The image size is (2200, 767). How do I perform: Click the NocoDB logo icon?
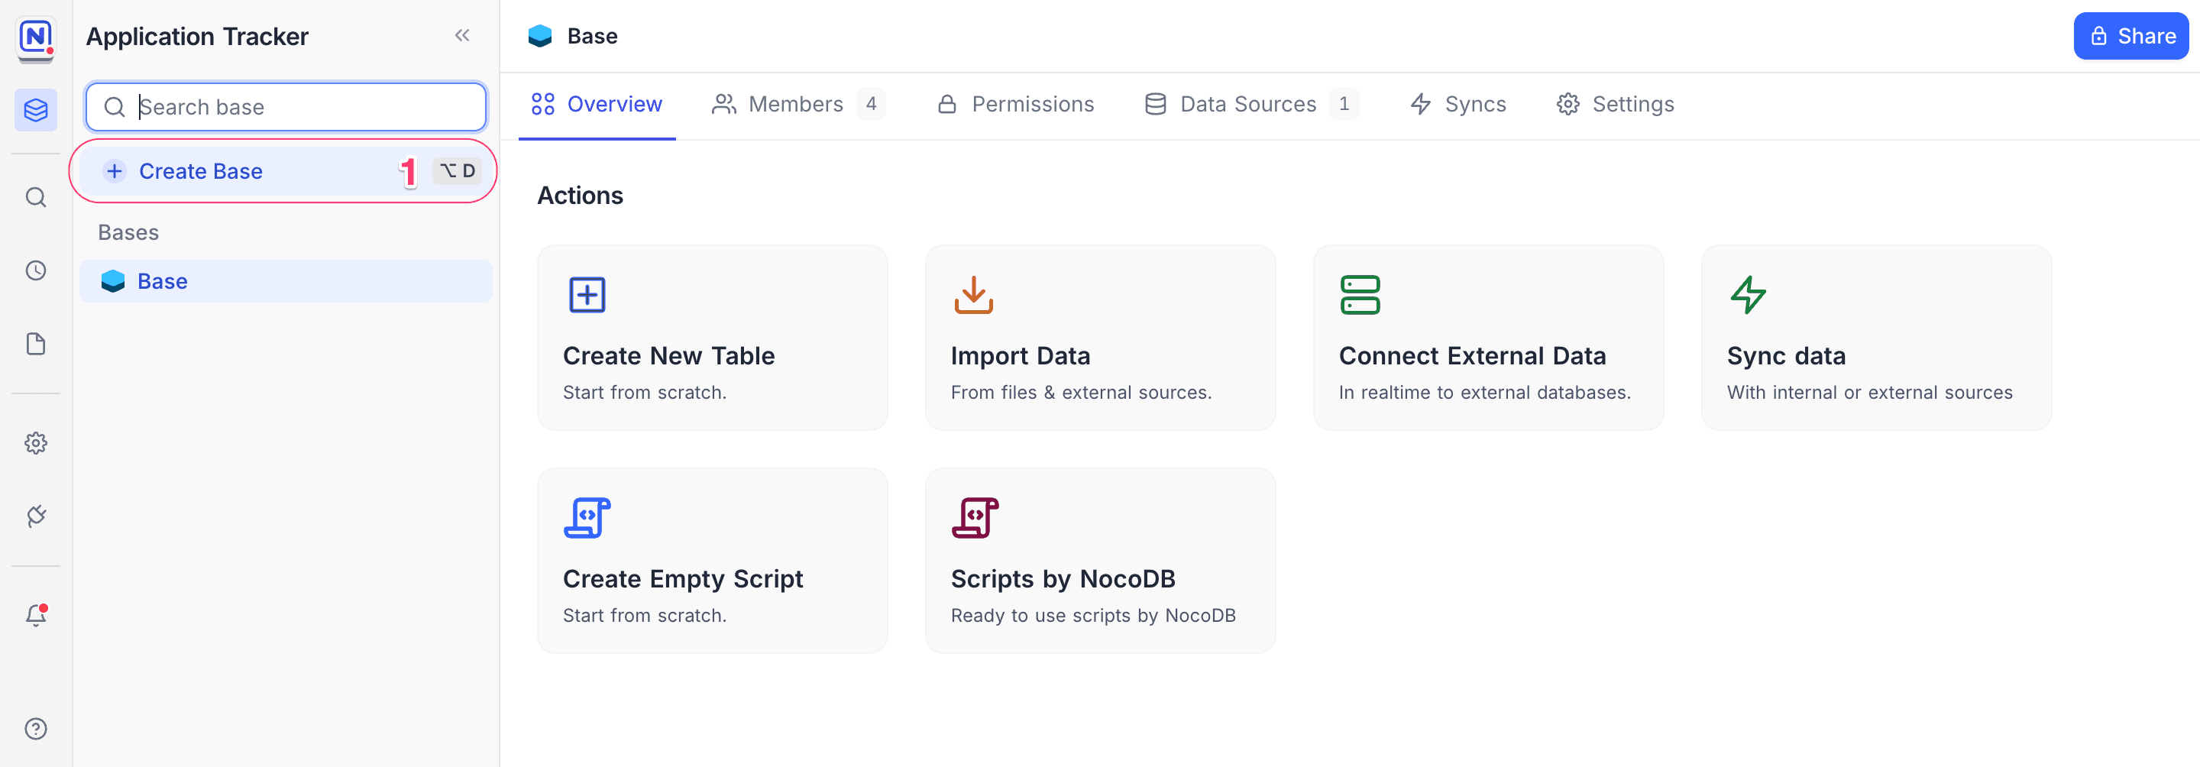coord(36,37)
